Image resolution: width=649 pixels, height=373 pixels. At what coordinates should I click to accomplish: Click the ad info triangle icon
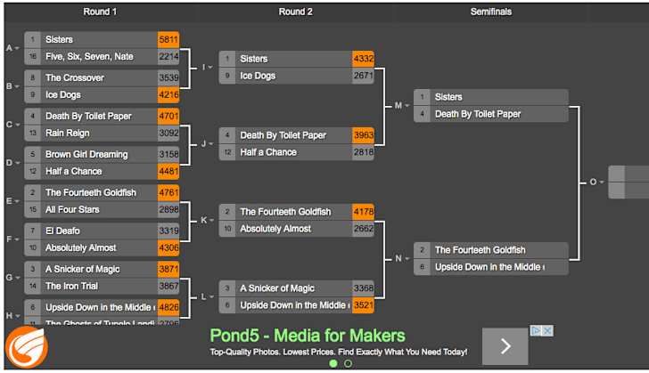click(x=537, y=331)
